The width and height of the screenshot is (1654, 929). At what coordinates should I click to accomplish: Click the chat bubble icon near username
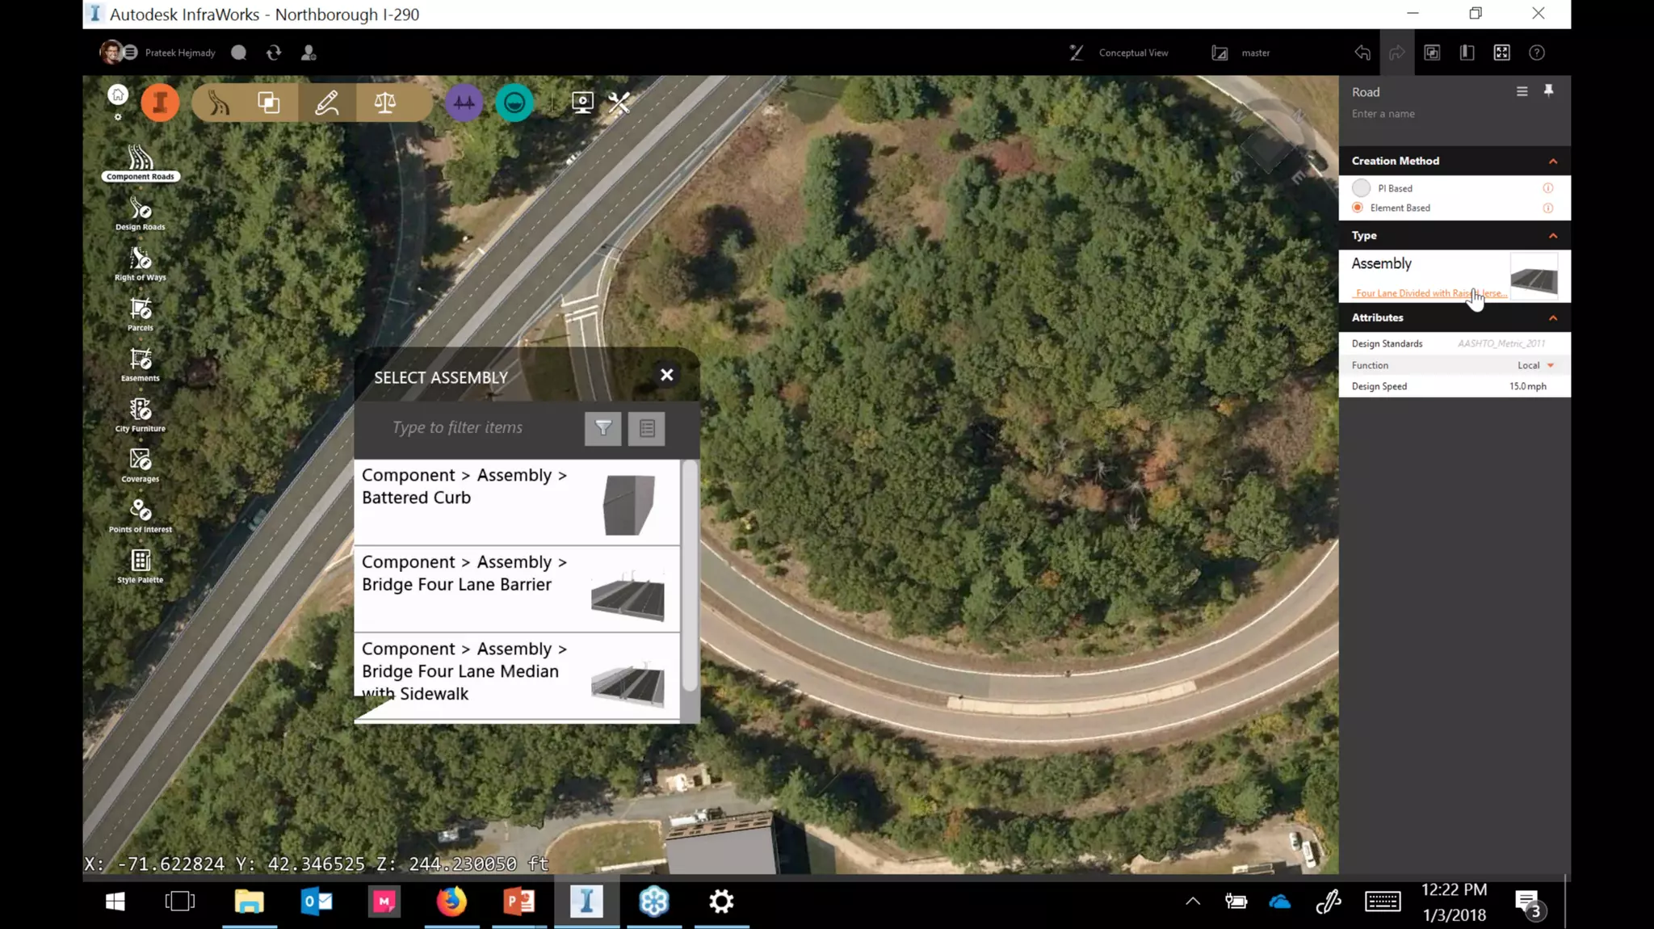(238, 53)
